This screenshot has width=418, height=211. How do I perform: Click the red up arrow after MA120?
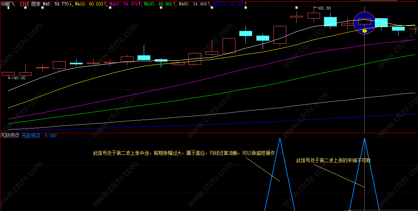tap(246, 4)
